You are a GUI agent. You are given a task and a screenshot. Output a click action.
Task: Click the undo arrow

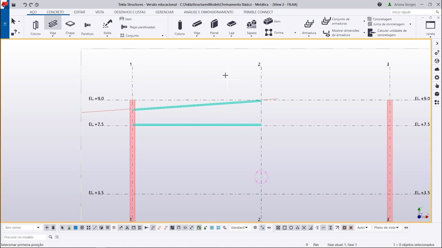tap(25, 4)
